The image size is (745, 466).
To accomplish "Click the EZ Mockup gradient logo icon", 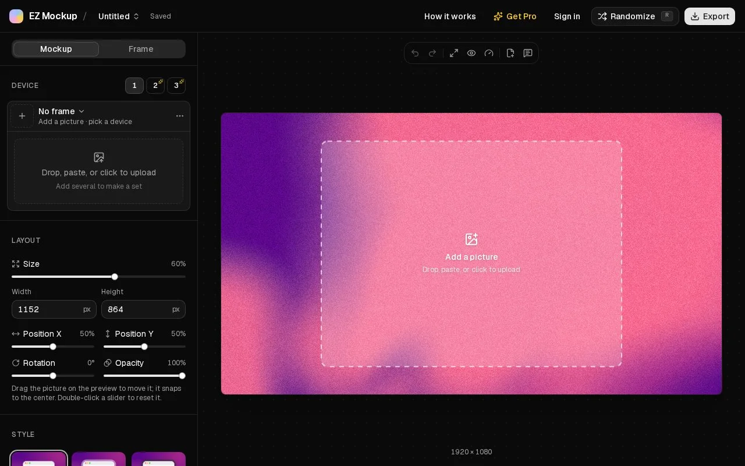I will 16,16.
